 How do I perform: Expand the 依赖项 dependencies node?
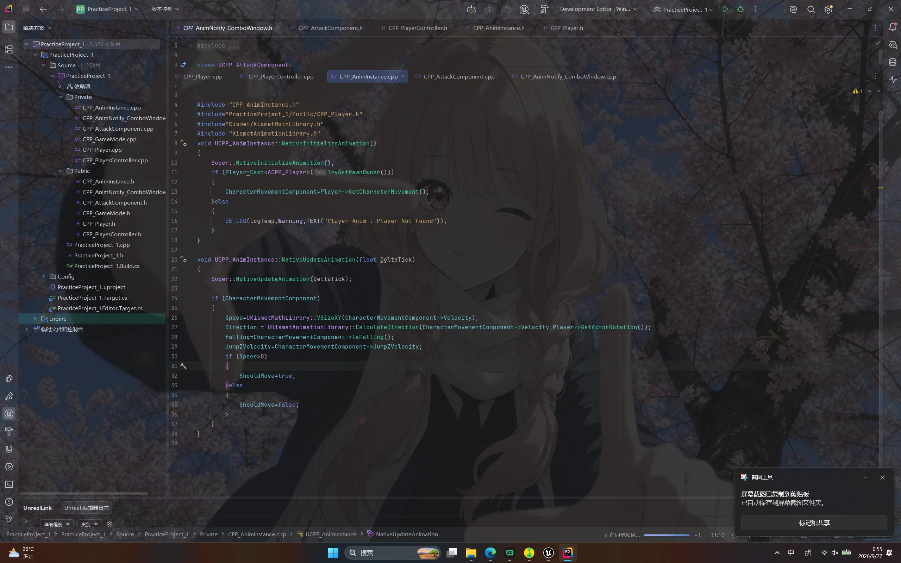60,86
